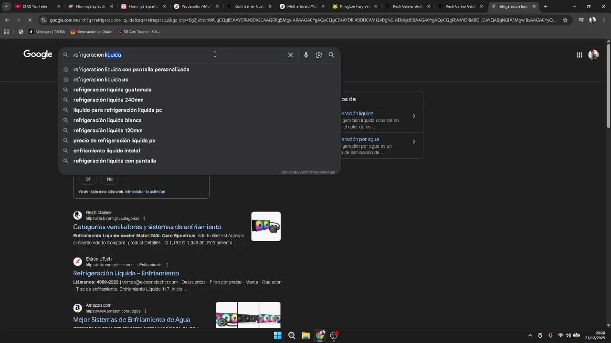The height and width of the screenshot is (343, 611).
Task: Open 'Categorías ventiladores y sistemas de enfriamiento' result
Action: click(x=147, y=227)
